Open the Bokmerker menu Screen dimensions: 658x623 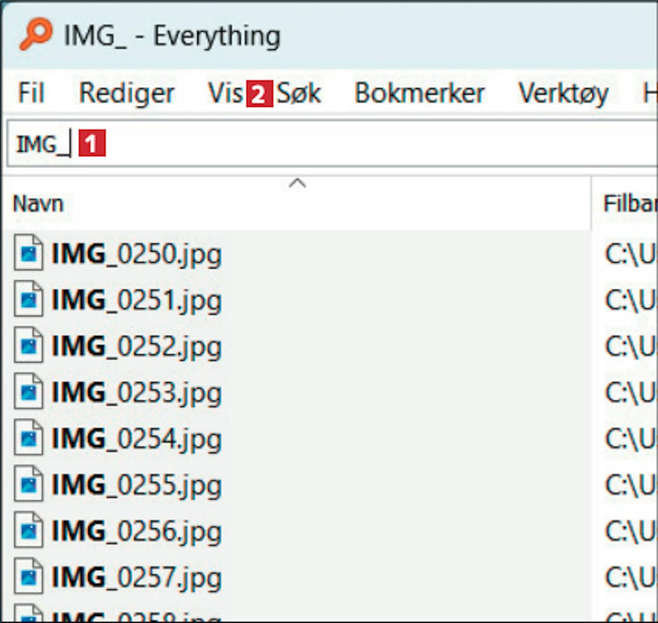point(419,93)
